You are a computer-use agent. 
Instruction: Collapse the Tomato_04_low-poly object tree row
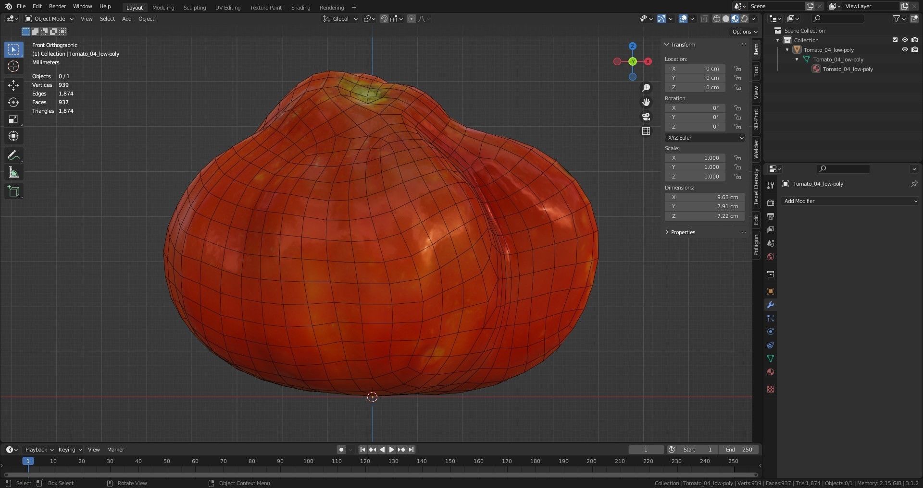(787, 50)
